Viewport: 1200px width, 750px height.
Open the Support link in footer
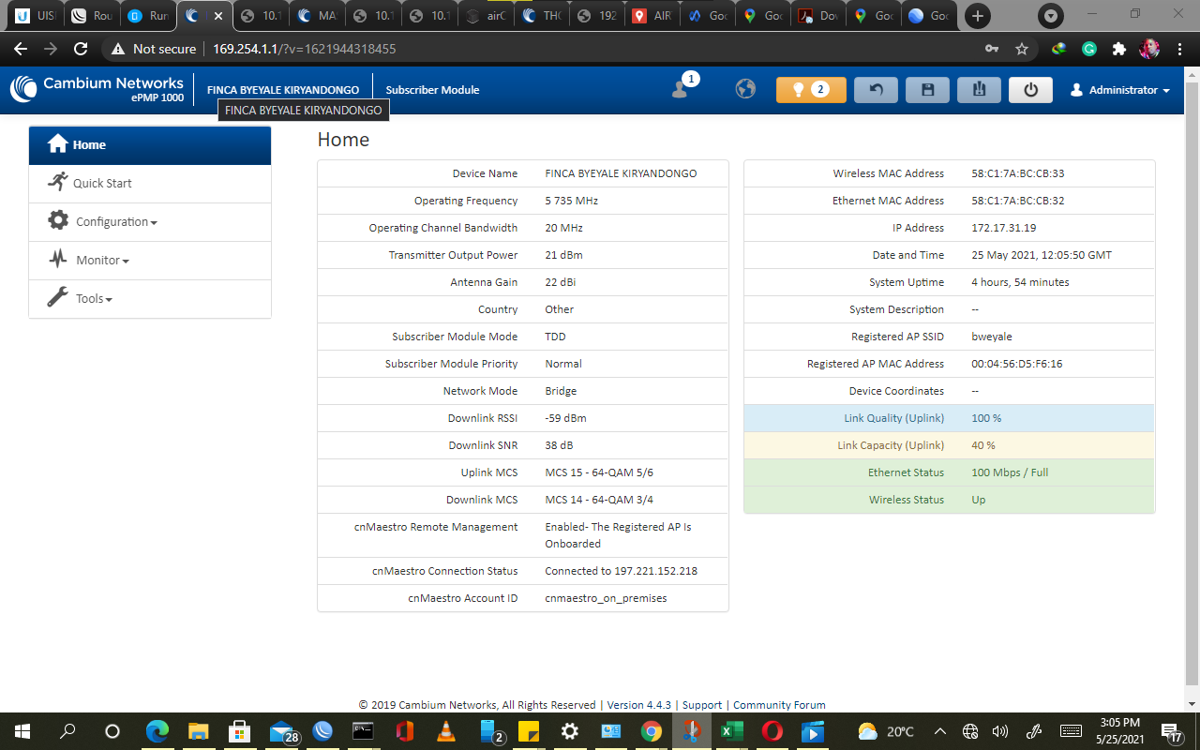701,705
